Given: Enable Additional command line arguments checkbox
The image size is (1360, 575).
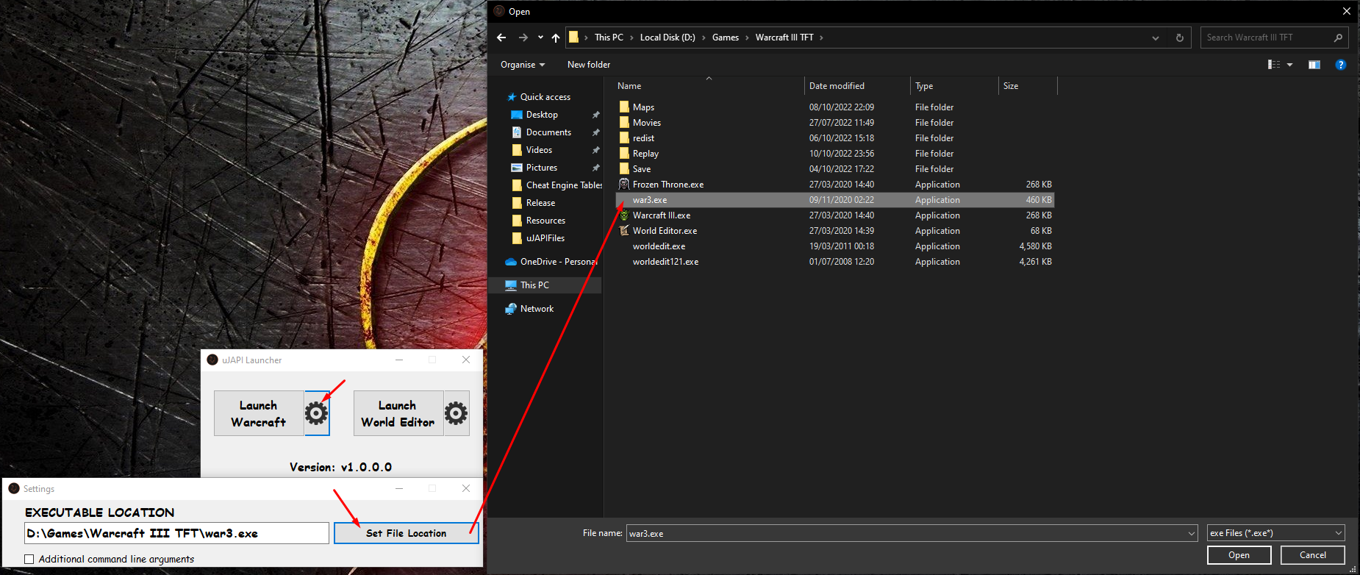Looking at the screenshot, I should click(29, 560).
